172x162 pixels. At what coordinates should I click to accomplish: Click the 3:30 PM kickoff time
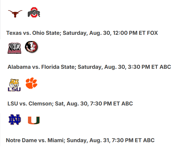point(139,67)
